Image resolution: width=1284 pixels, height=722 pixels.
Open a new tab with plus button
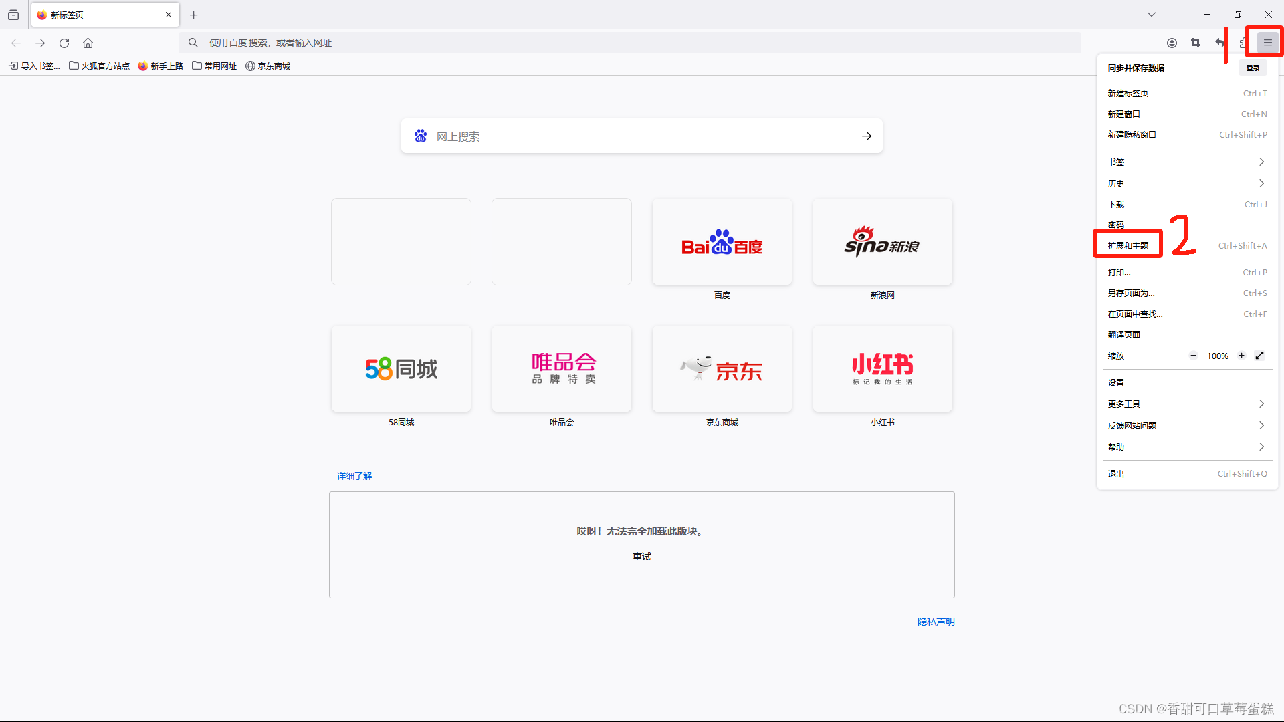(193, 15)
